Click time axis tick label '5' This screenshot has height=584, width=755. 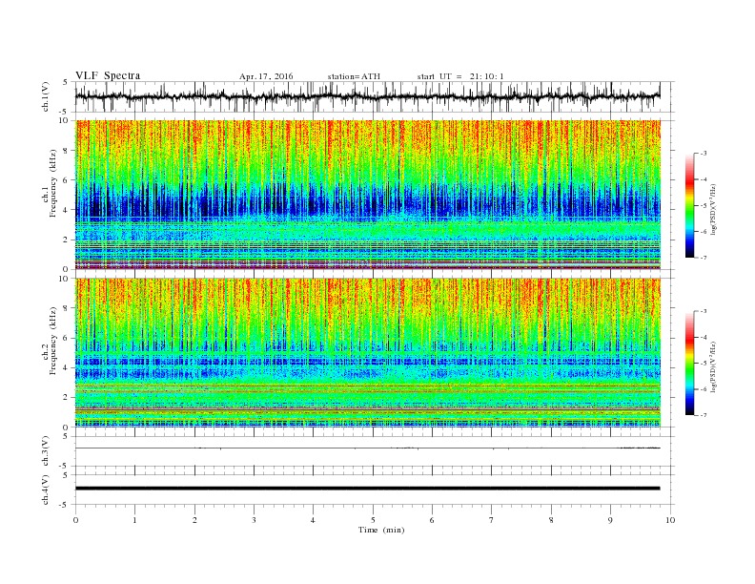click(373, 520)
